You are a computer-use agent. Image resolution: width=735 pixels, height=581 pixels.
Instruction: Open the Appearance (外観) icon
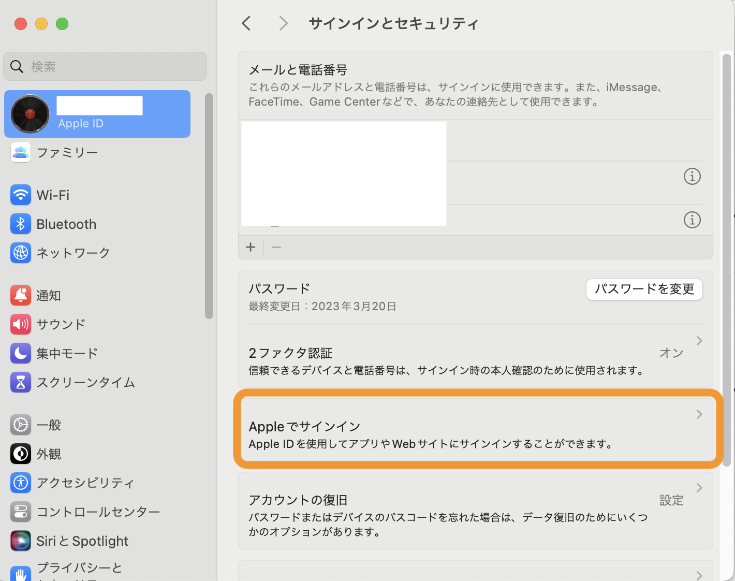tap(21, 454)
